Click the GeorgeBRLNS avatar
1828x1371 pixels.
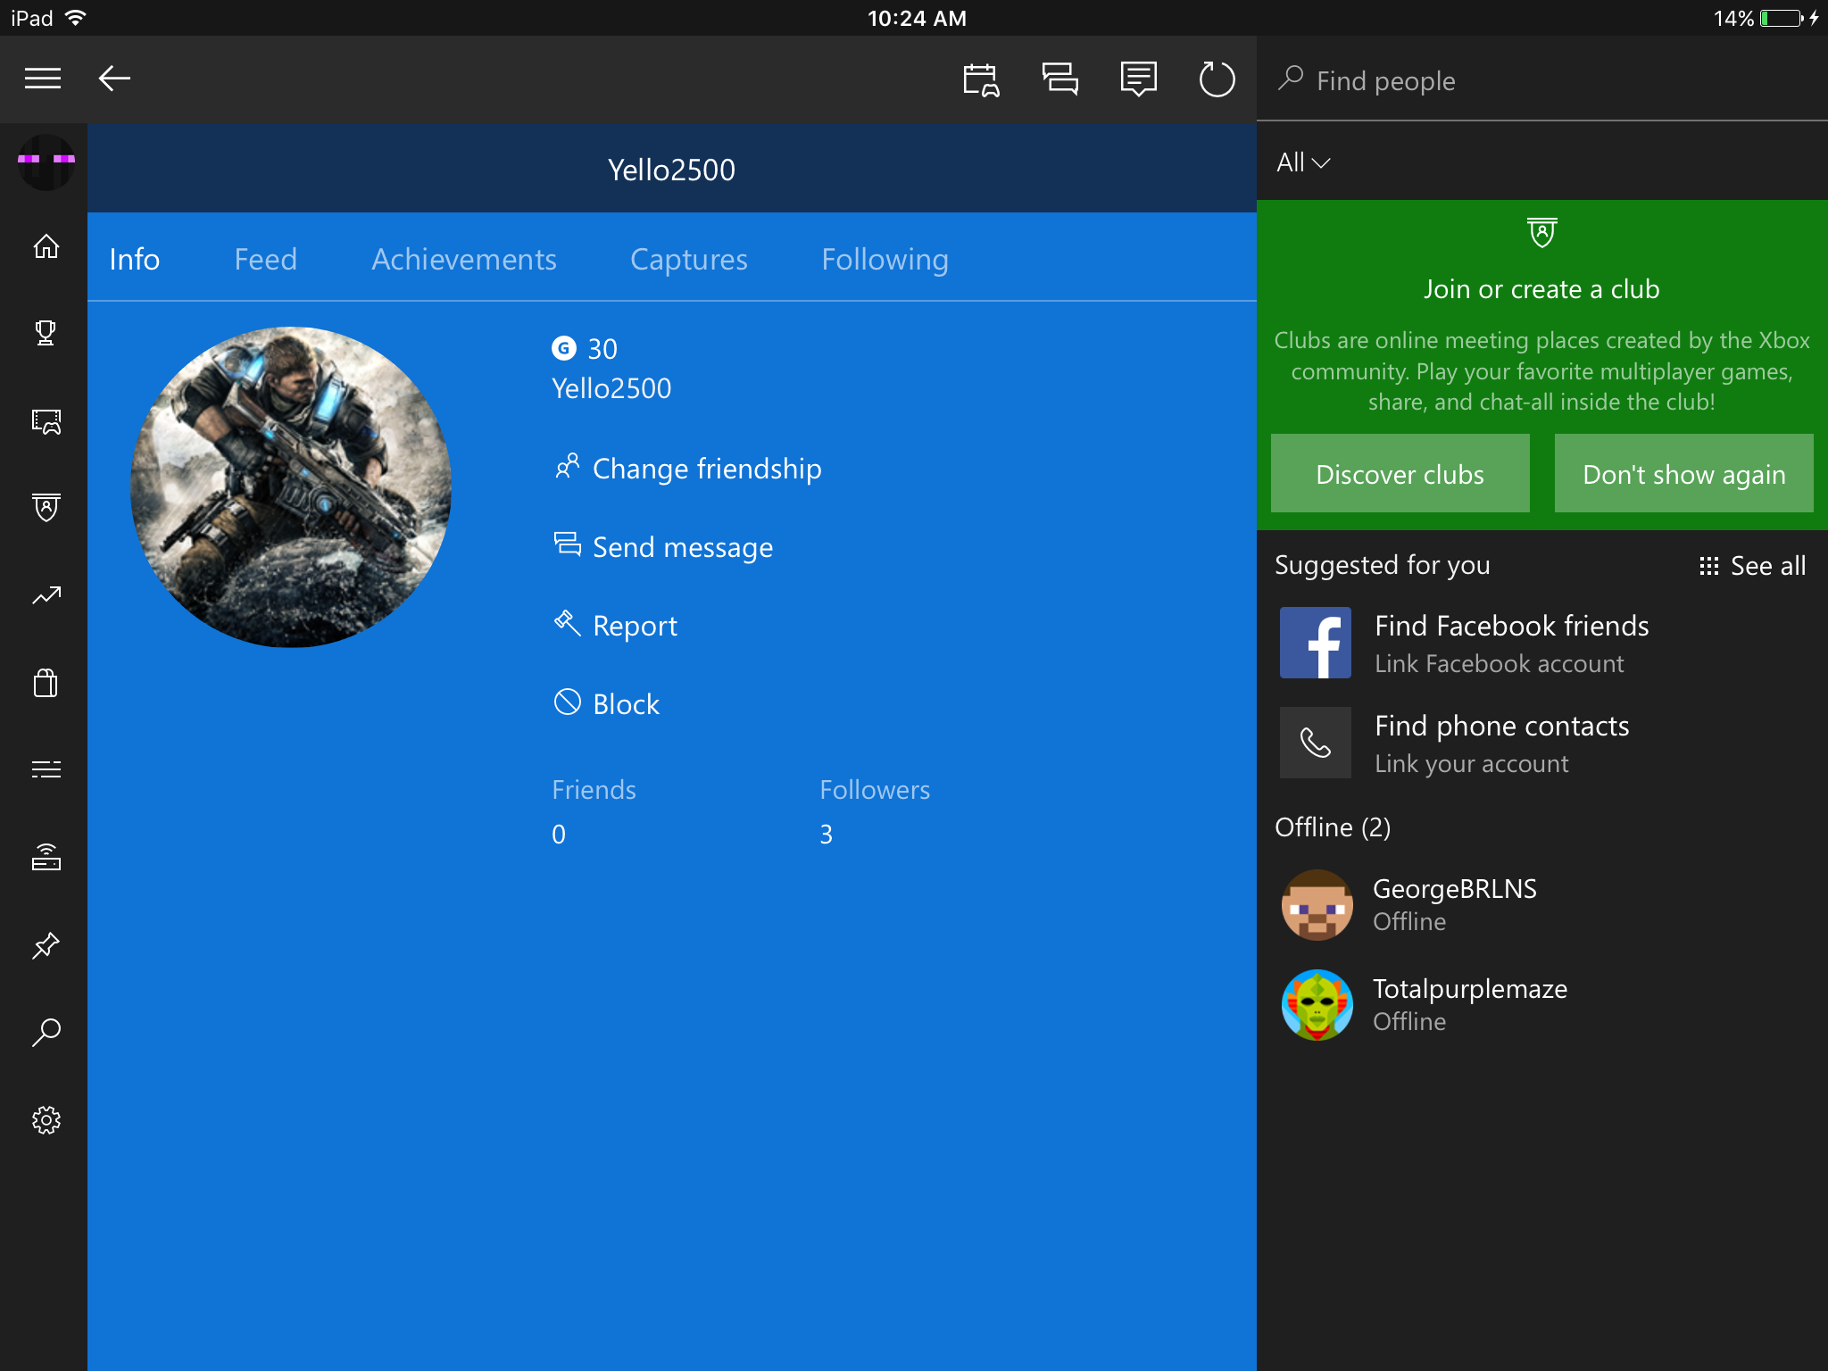click(x=1317, y=905)
